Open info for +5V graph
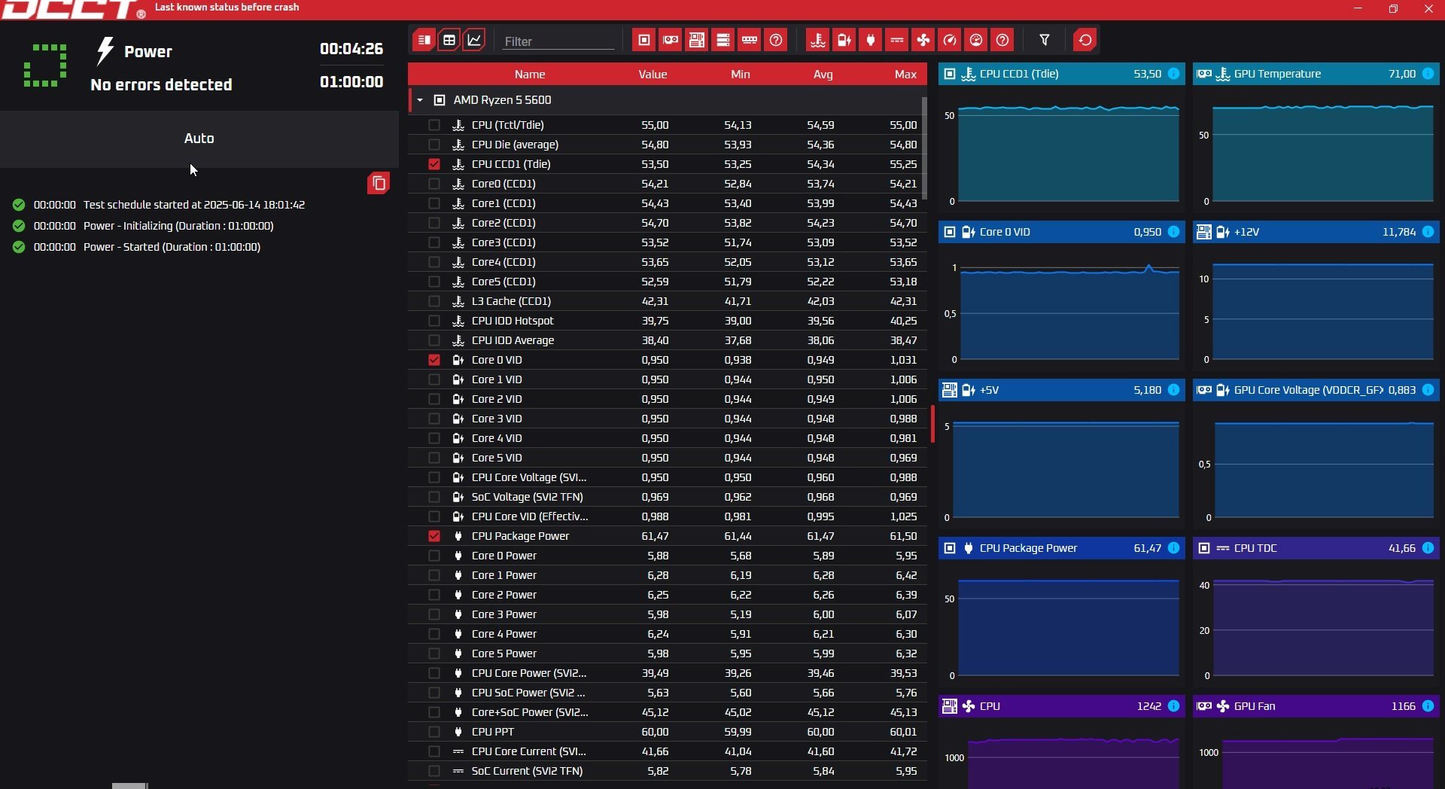 tap(1173, 390)
